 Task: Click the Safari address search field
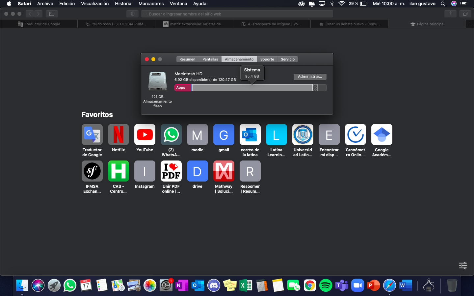click(237, 14)
